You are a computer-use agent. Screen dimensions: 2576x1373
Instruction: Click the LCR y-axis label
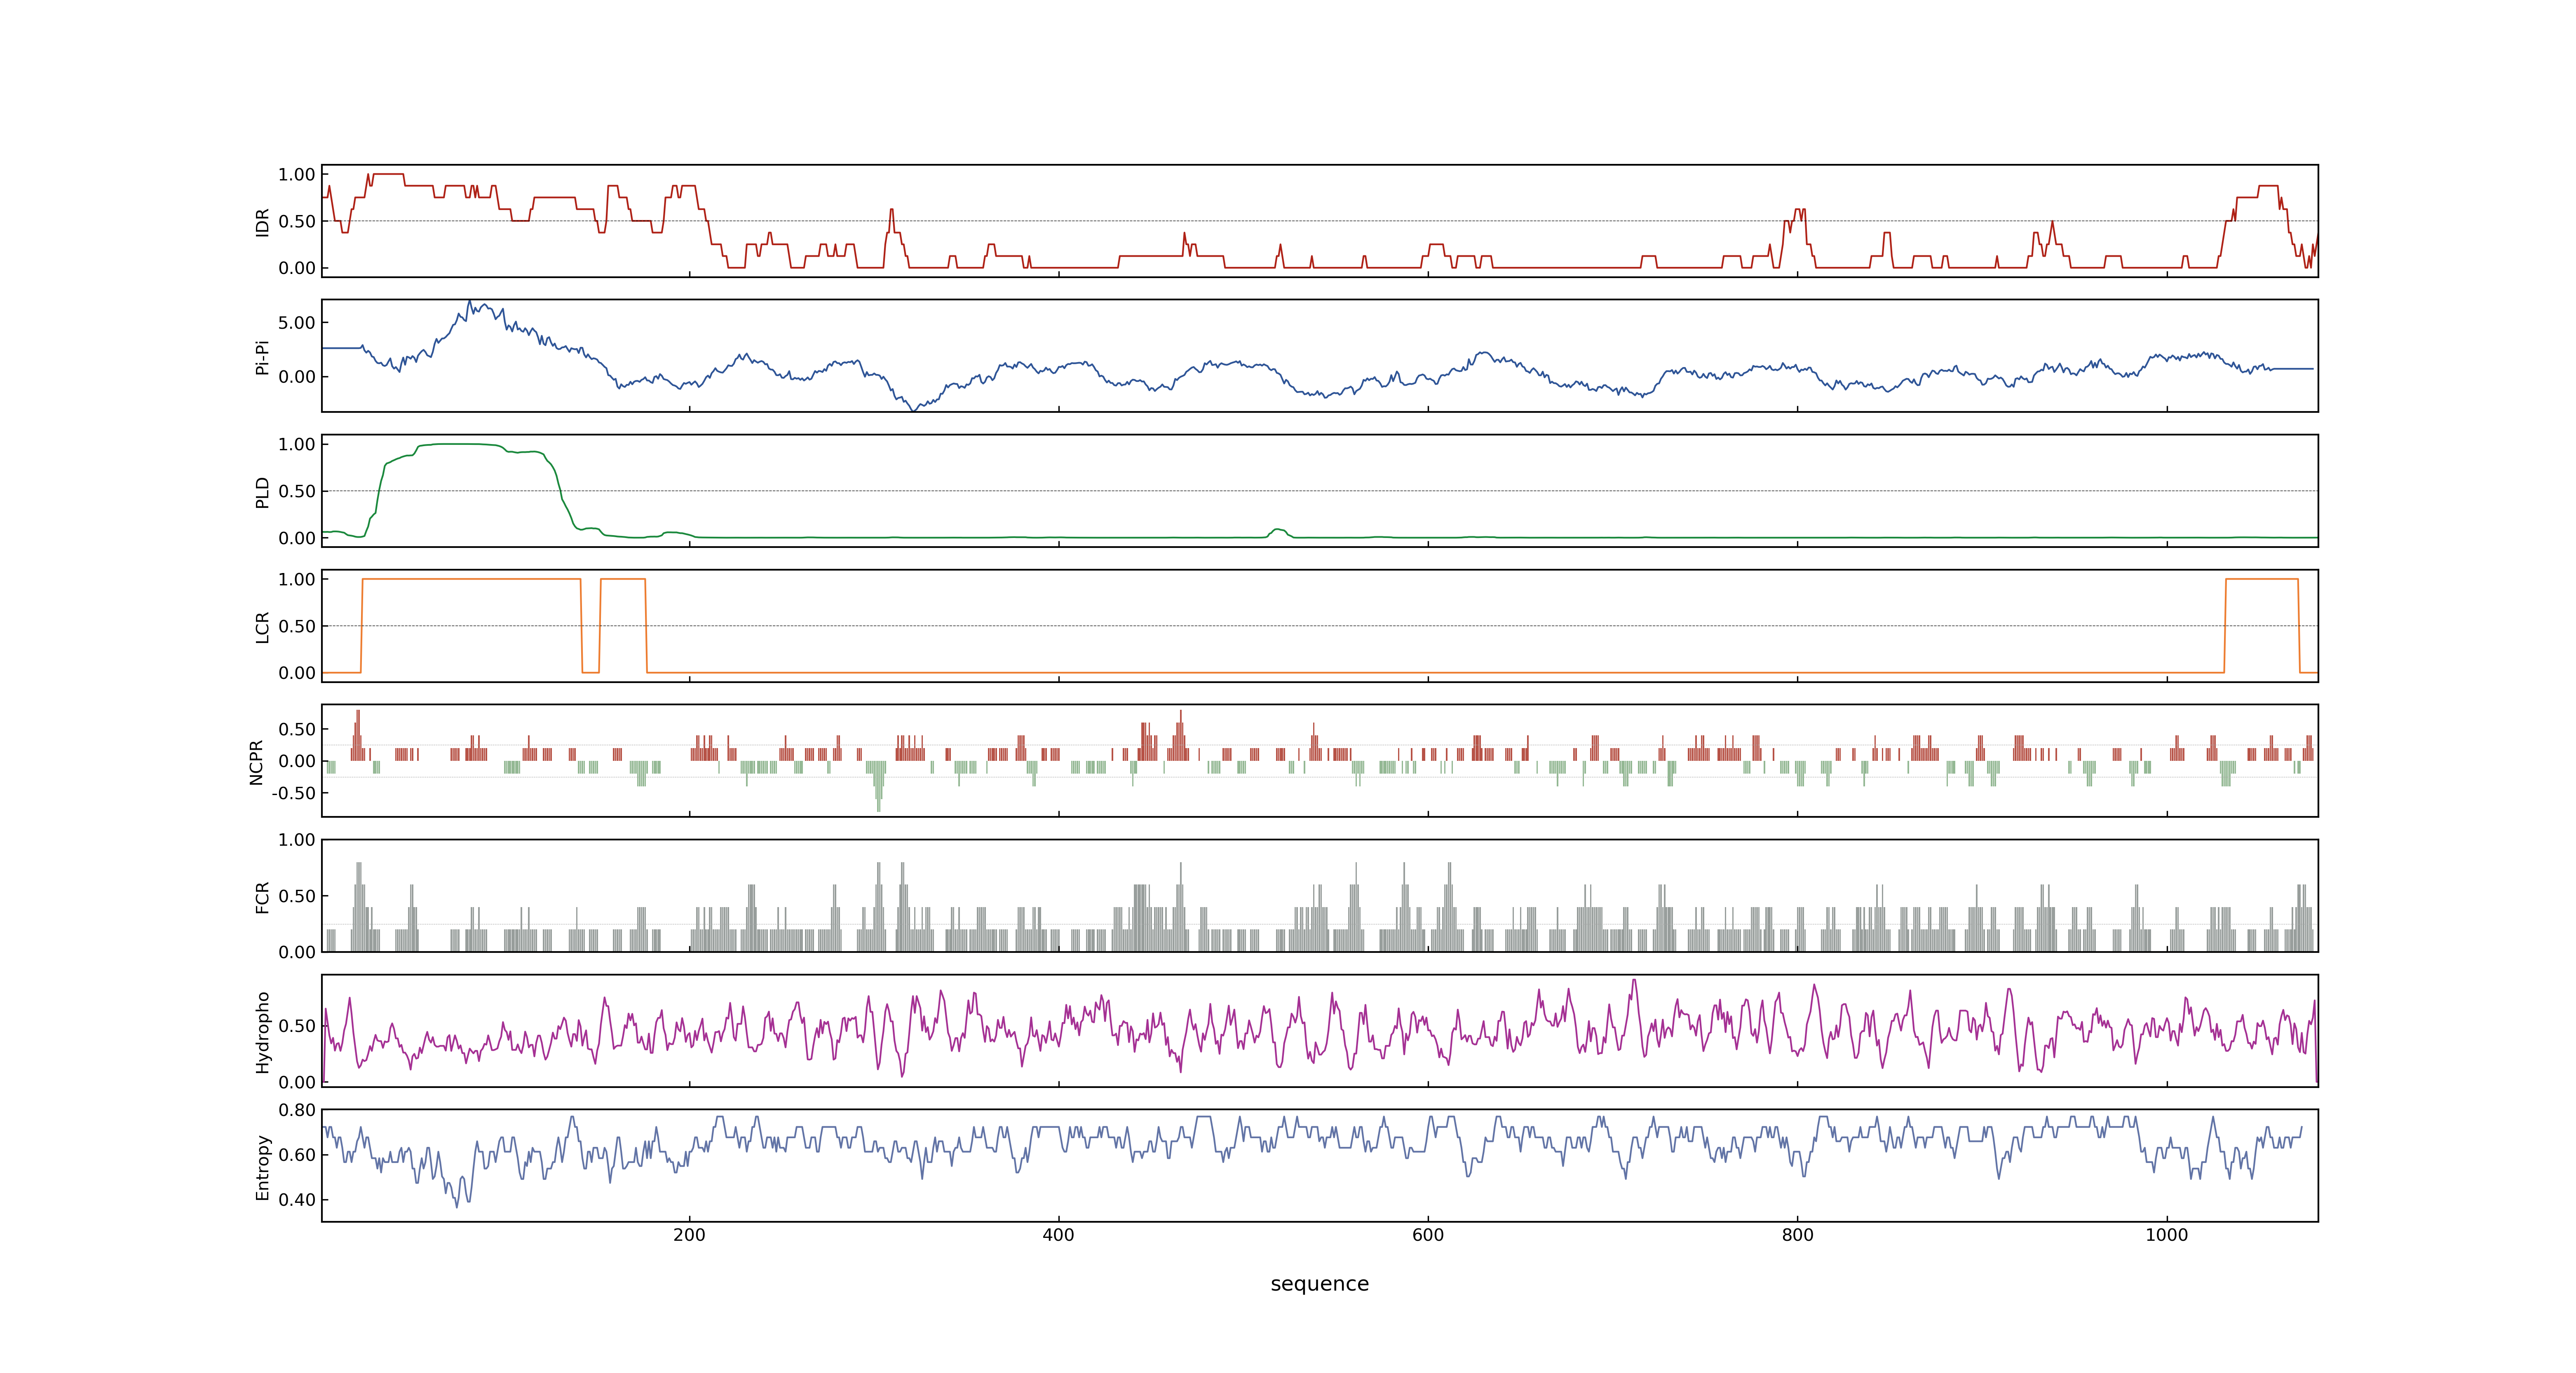point(262,627)
